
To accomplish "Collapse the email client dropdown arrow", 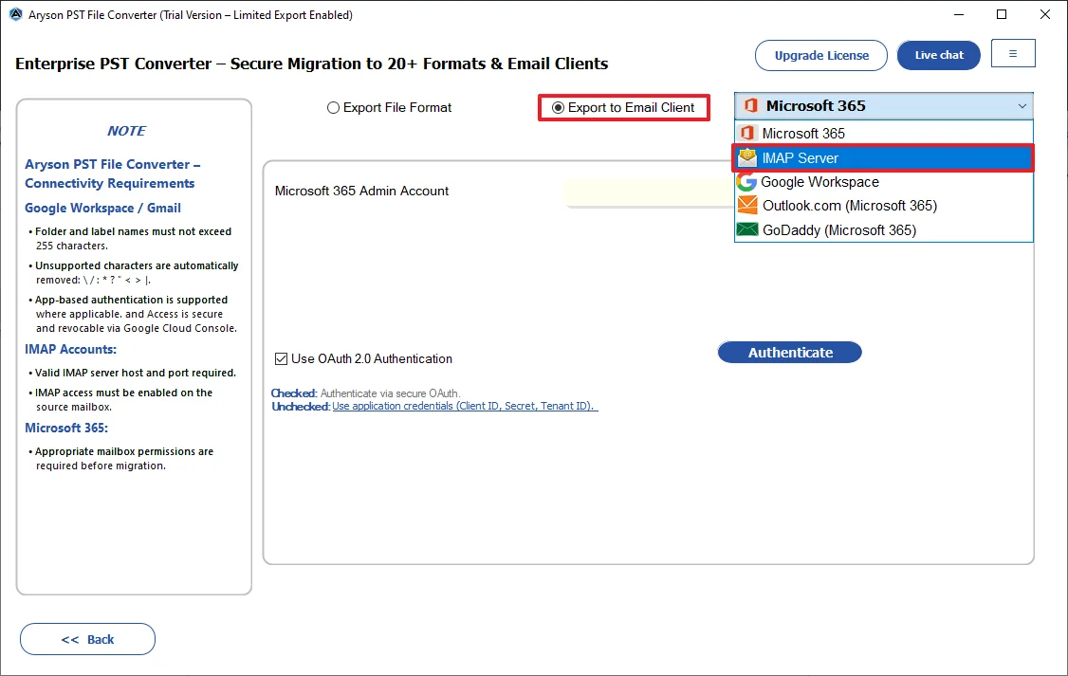I will 1022,106.
